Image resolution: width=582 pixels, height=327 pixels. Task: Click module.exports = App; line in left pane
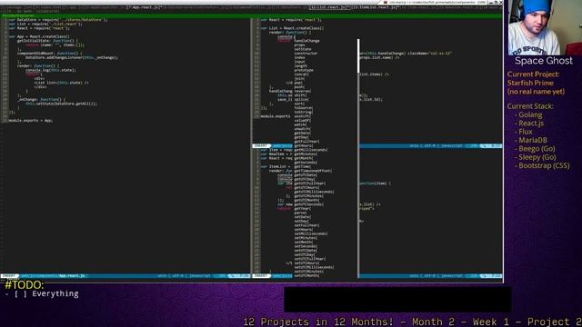click(30, 121)
